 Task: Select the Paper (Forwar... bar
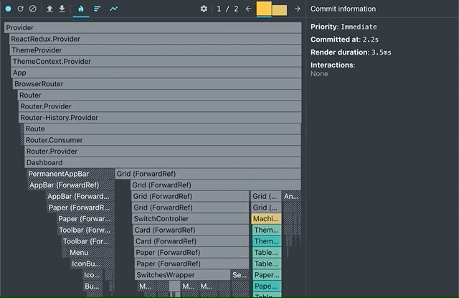coord(85,218)
